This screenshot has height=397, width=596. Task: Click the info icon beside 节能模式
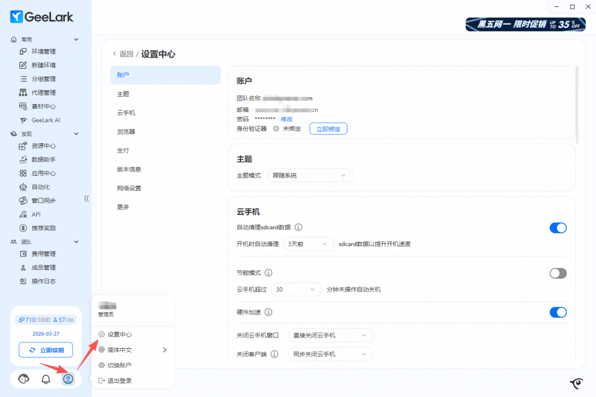coord(269,273)
